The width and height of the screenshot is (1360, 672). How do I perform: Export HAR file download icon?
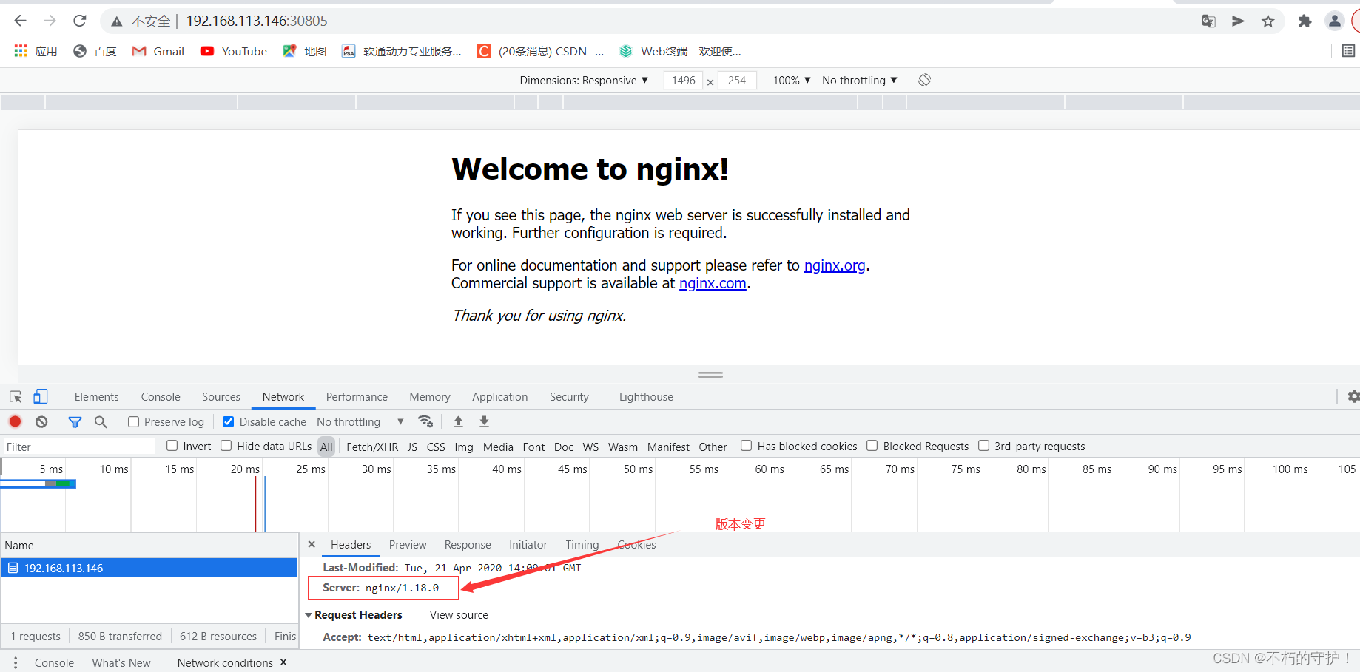tap(484, 421)
